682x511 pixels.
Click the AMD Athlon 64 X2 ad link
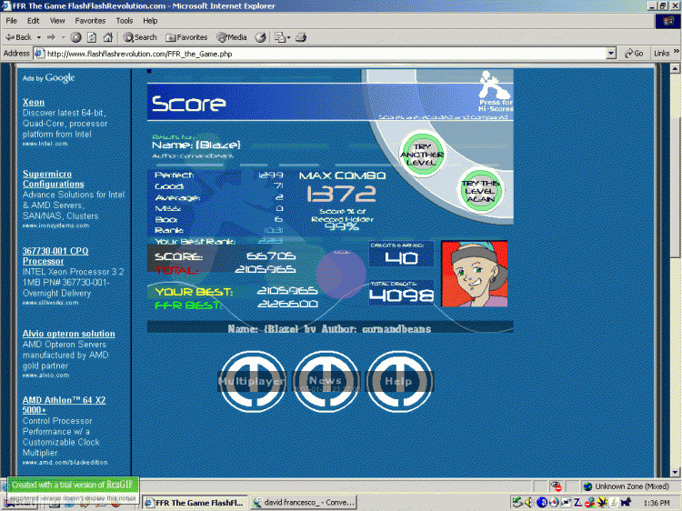65,406
